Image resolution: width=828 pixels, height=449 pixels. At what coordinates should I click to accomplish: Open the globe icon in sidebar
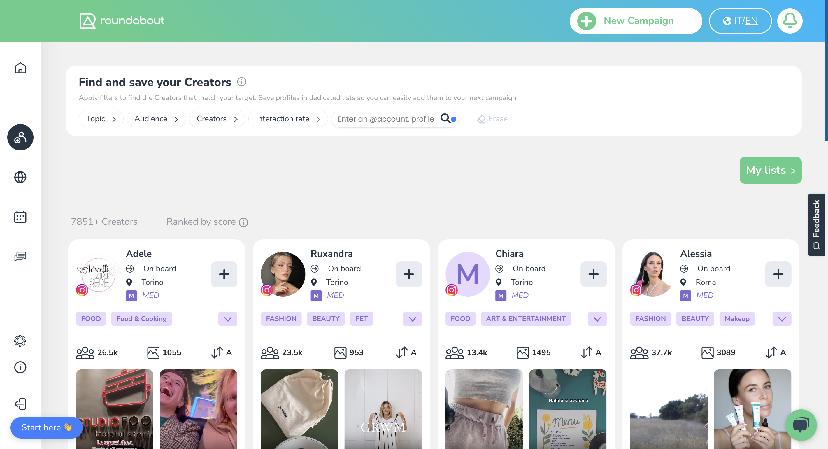(x=20, y=177)
